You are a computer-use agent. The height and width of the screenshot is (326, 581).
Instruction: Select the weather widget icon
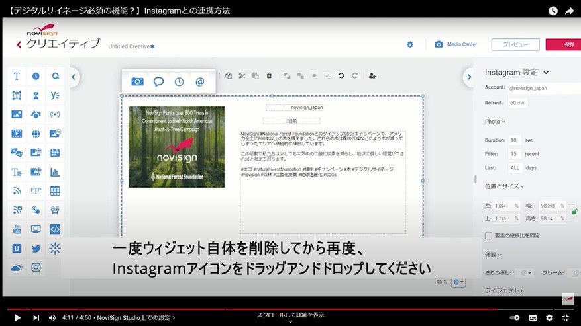17,267
